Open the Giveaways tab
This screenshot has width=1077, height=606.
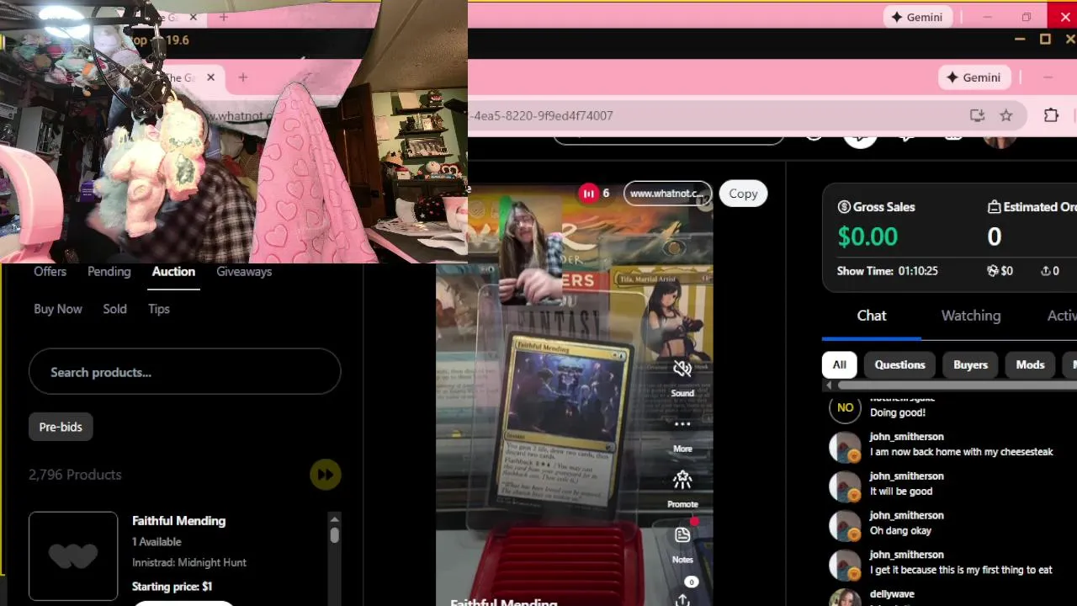(244, 271)
